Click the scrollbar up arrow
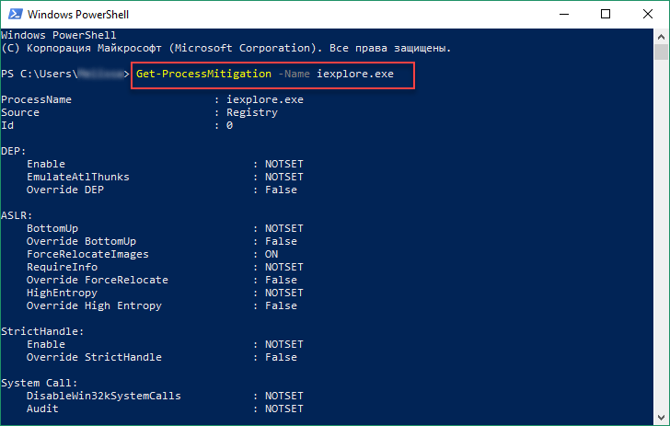Viewport: 670px width, 426px height. [660, 36]
